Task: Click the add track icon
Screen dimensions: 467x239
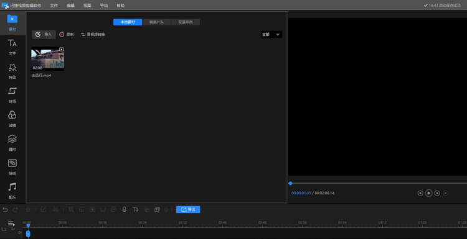Action: (11, 223)
